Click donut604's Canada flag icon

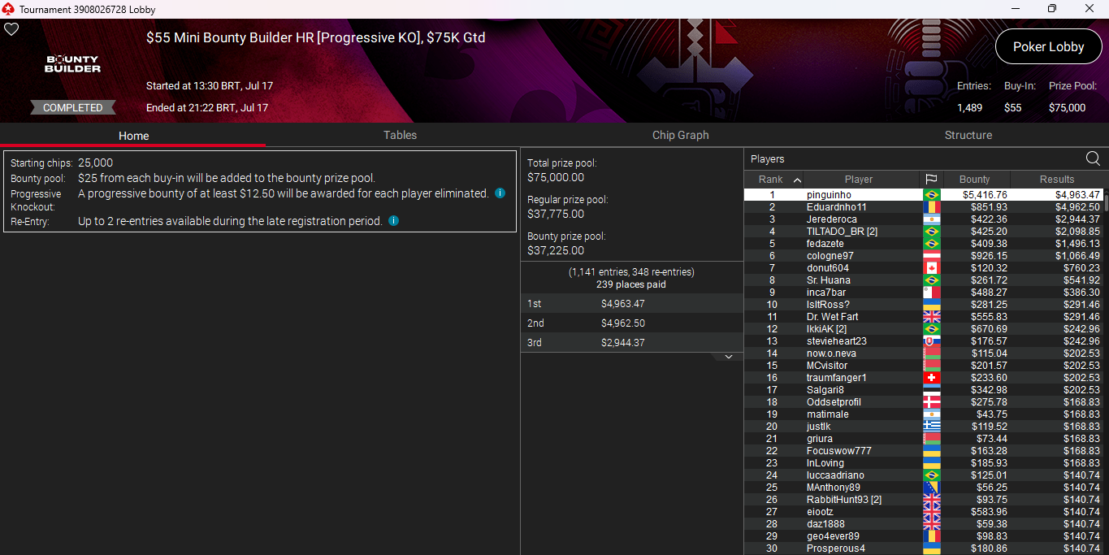pyautogui.click(x=931, y=268)
